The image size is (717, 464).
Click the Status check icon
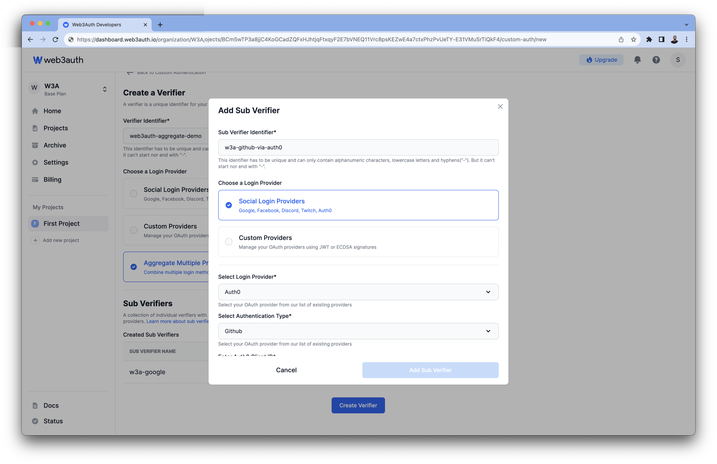(35, 421)
